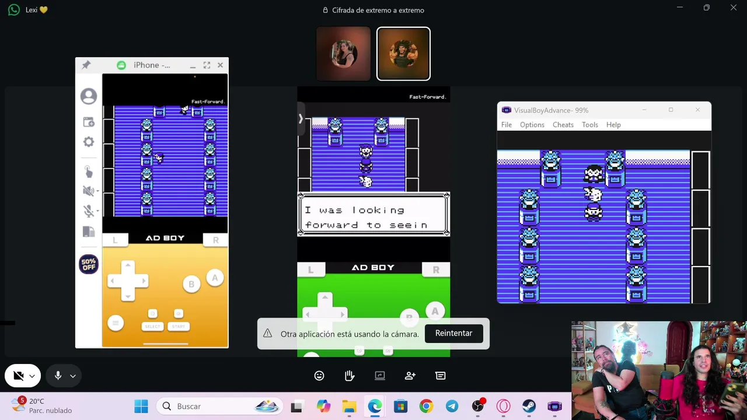Click the VisualBoyAdvance title bar icon
Image resolution: width=747 pixels, height=420 pixels.
pos(506,110)
